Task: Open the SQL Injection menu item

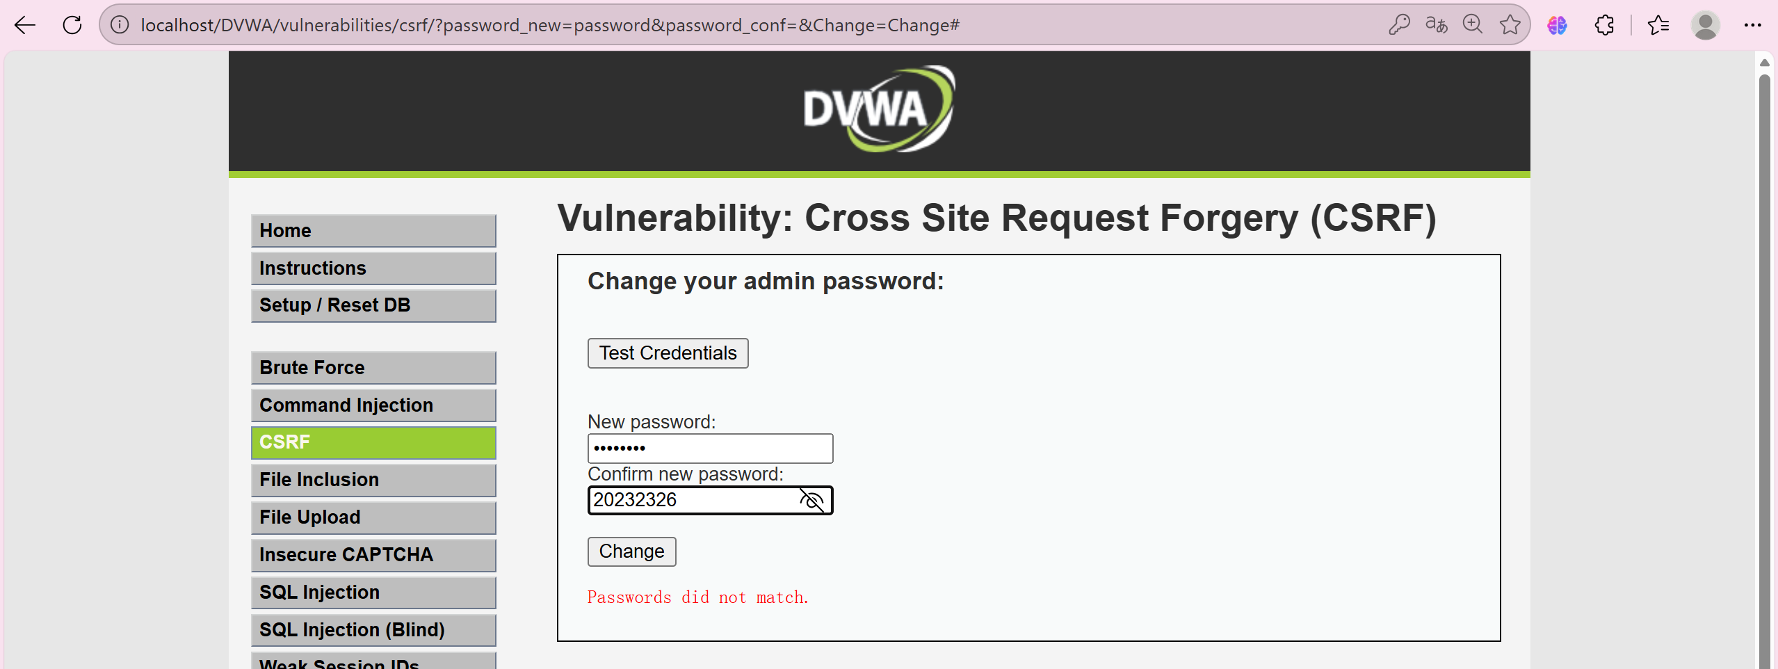Action: click(x=373, y=593)
